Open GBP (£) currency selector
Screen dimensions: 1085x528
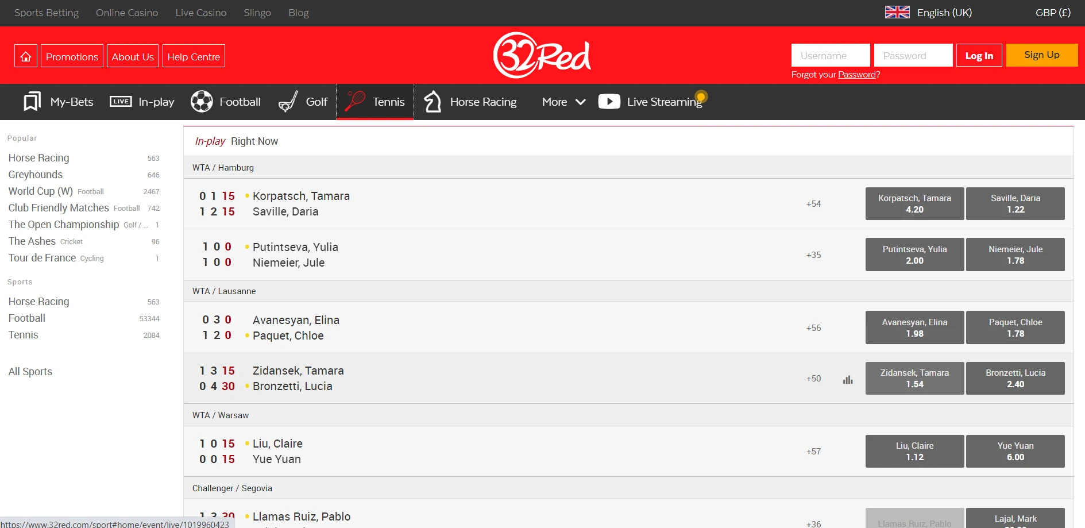click(x=1053, y=13)
